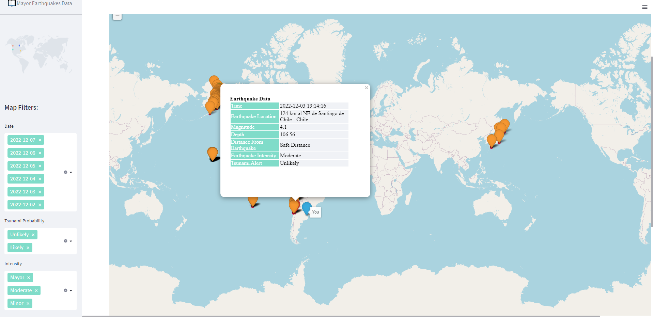
Task: Open the hamburger menu at top right
Action: pyautogui.click(x=644, y=7)
